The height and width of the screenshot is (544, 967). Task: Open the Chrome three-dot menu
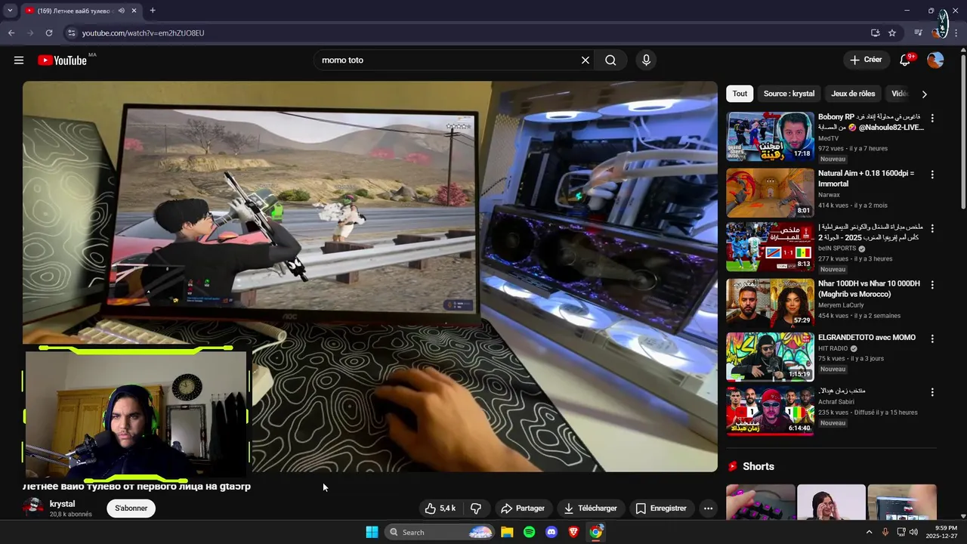coord(956,33)
